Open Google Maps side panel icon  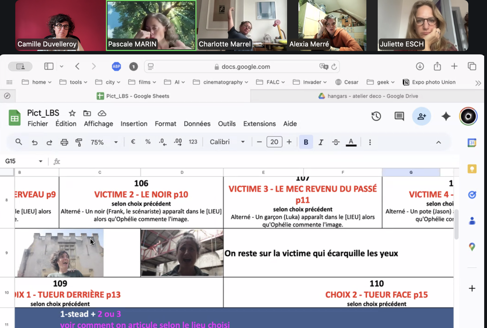(472, 247)
